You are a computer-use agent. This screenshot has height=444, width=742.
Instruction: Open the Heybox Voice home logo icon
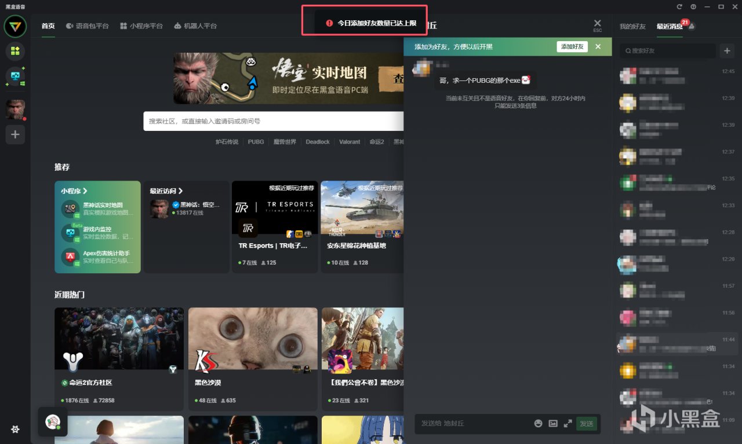[x=15, y=26]
